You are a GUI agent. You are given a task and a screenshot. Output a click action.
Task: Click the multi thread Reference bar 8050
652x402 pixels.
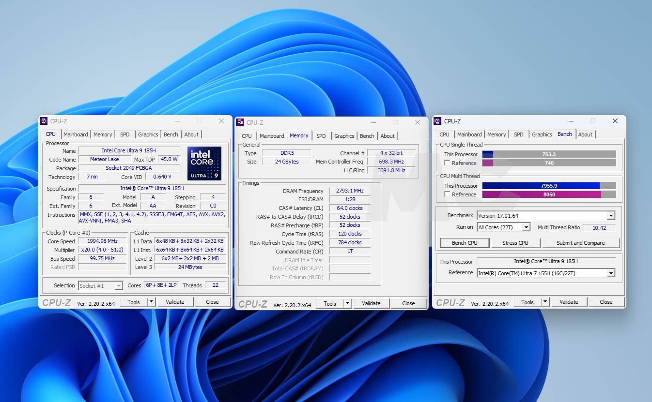click(549, 194)
